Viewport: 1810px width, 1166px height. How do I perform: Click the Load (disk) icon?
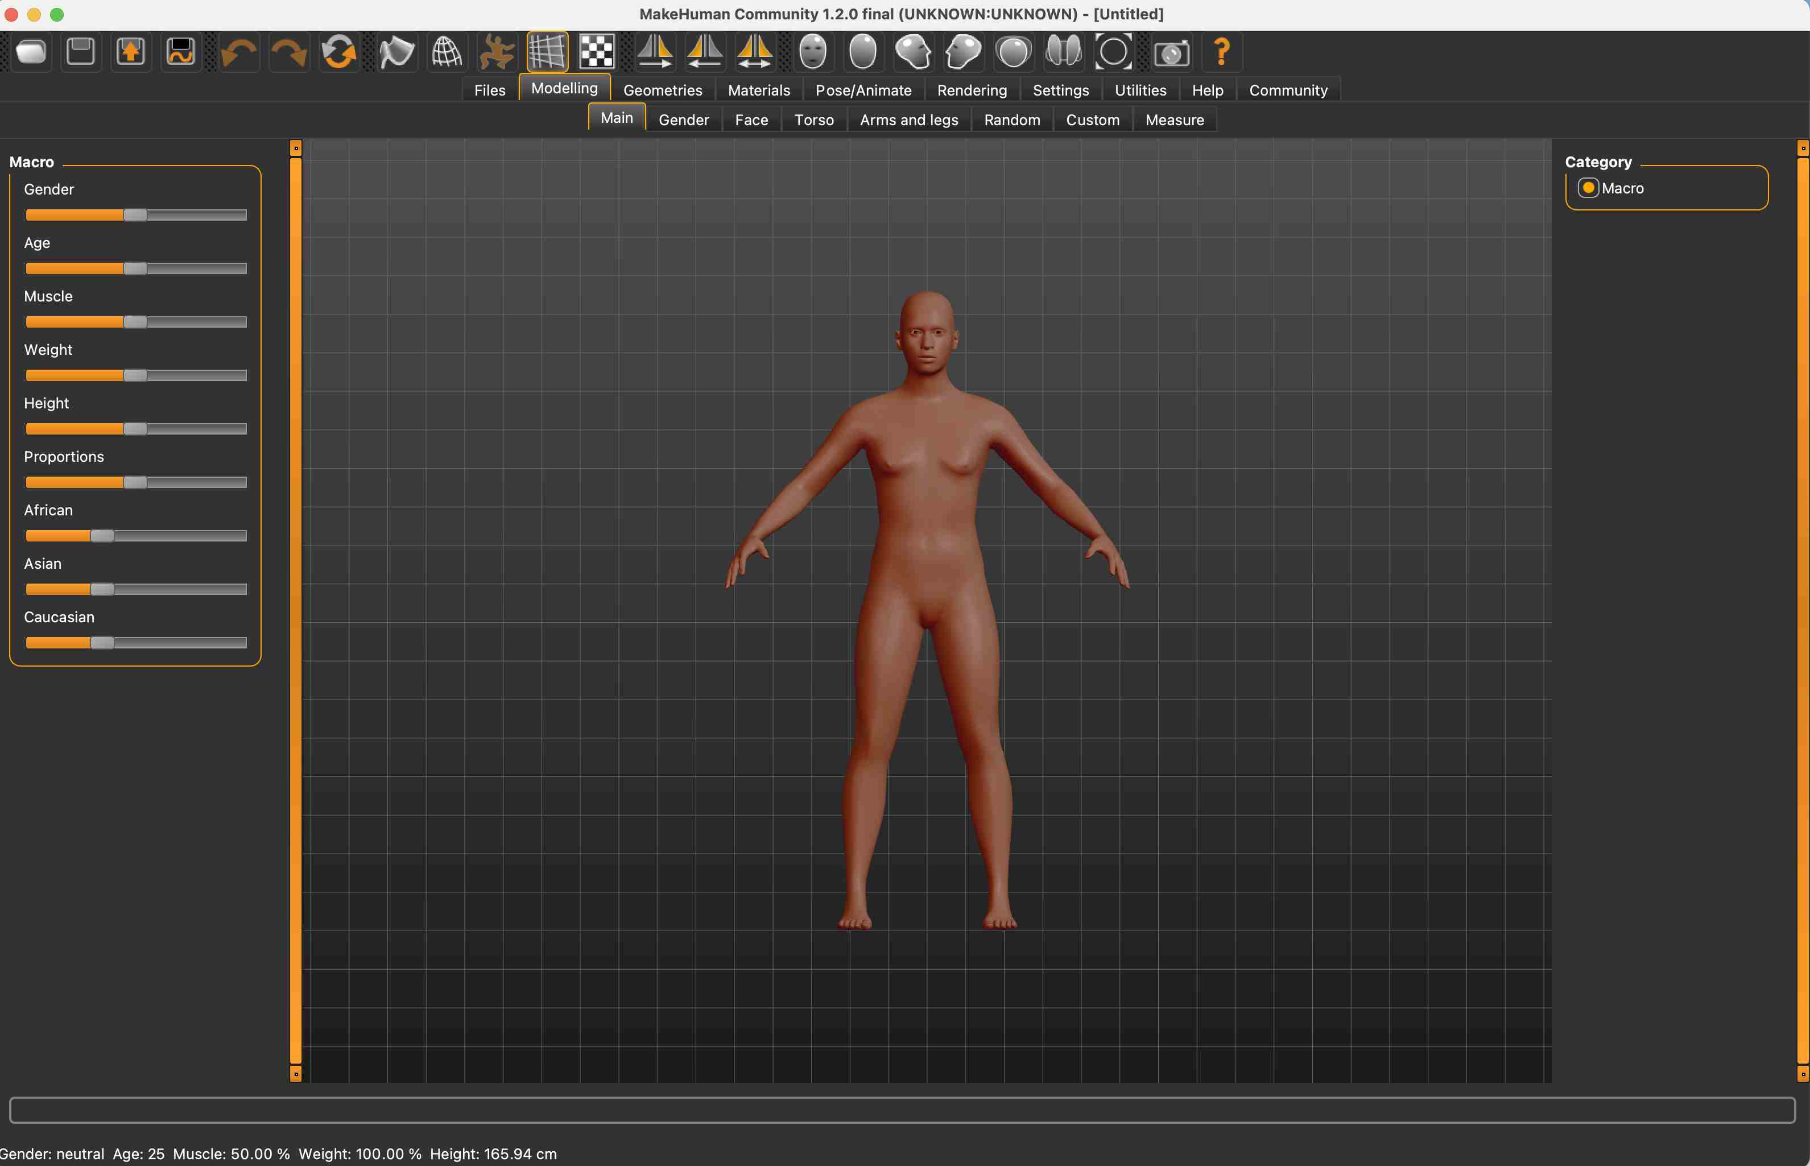(x=81, y=52)
